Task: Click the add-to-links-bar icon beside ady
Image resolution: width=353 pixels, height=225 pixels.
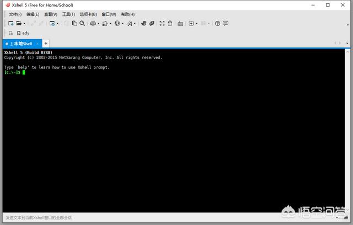Action: [10, 33]
